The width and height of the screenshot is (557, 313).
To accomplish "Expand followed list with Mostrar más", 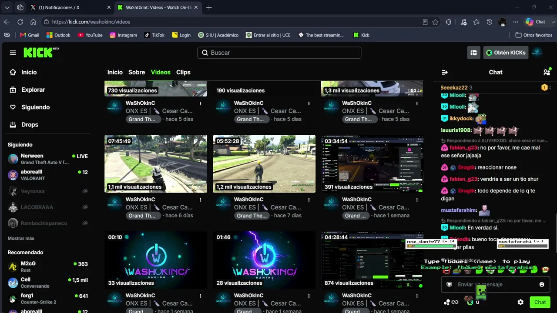I will [21, 238].
